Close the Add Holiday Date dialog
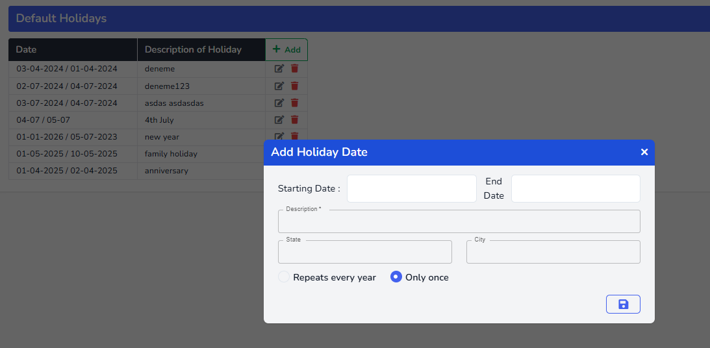This screenshot has height=348, width=710. pos(644,152)
